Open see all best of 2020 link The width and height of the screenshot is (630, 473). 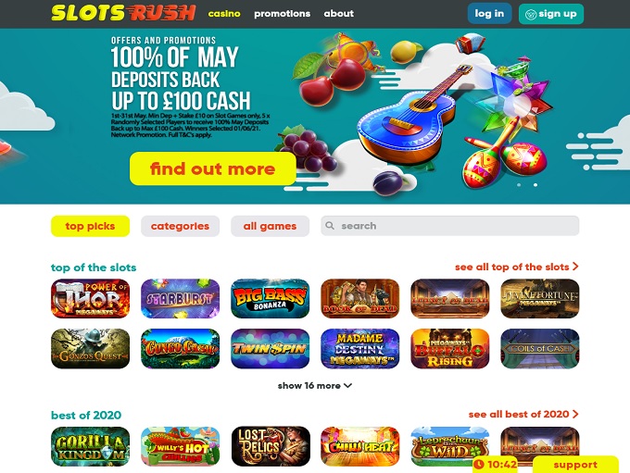coord(523,414)
